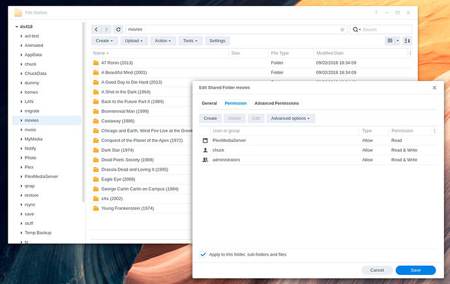
Task: Open the view mode dropdown arrow
Action: [x=397, y=40]
